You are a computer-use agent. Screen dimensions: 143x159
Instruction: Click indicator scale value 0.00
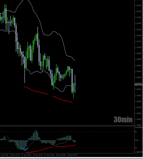point(137,140)
